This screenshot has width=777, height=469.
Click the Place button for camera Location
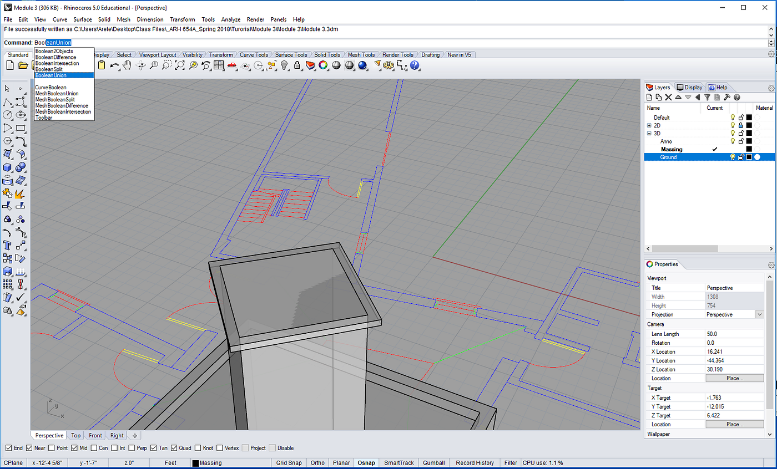(x=734, y=378)
